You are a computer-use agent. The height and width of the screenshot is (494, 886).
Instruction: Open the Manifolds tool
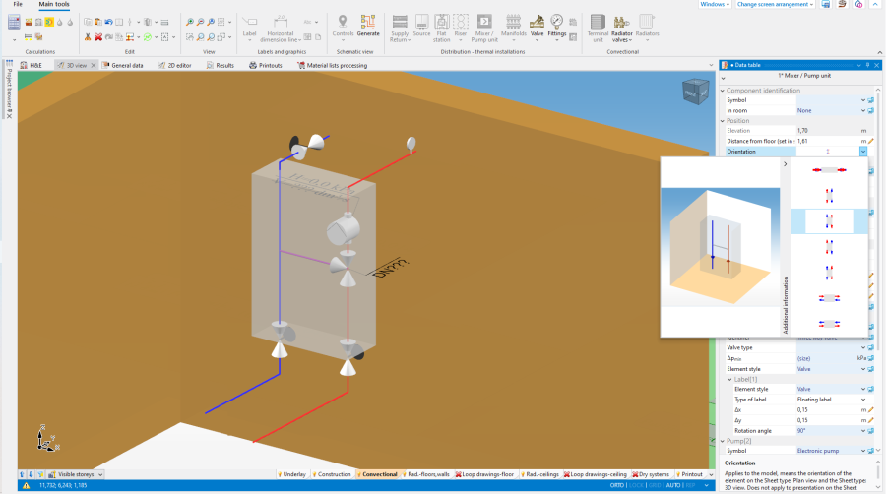[513, 28]
